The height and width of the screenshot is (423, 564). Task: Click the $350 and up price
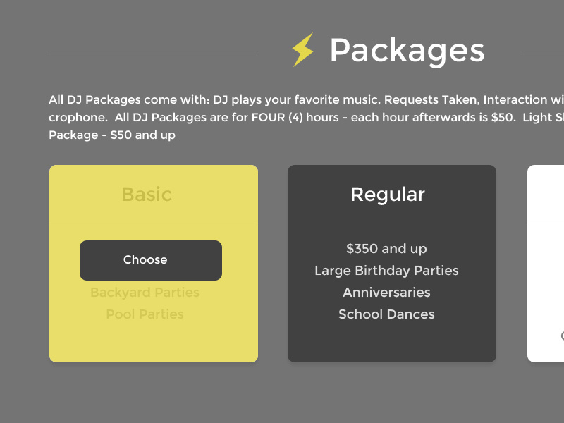(386, 249)
